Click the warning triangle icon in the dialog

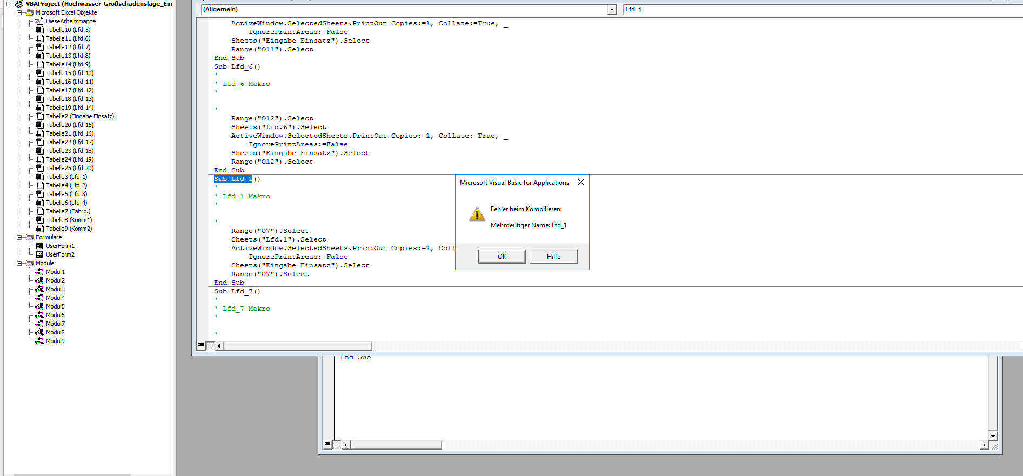point(477,214)
